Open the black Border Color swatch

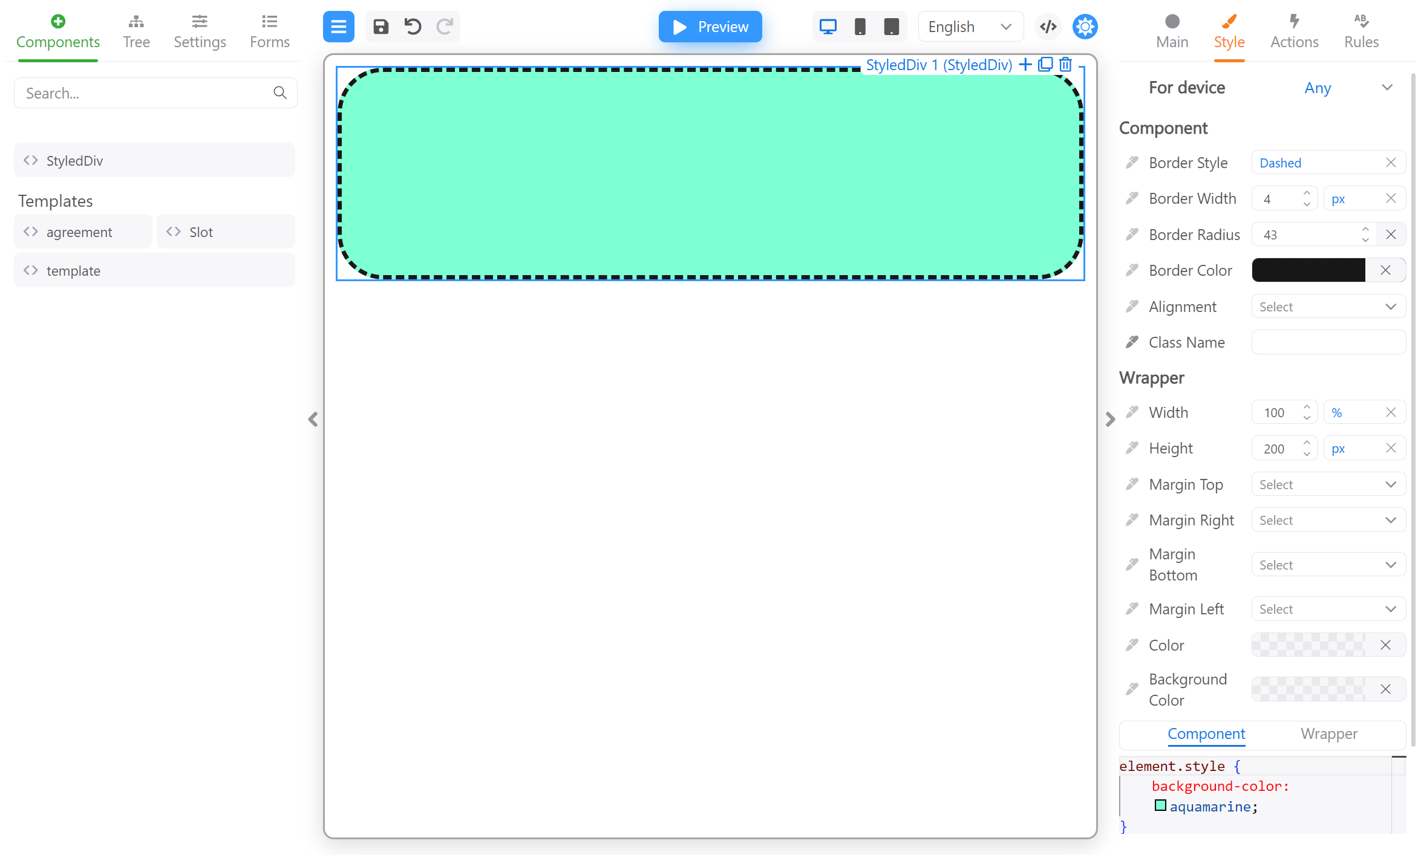click(1308, 270)
